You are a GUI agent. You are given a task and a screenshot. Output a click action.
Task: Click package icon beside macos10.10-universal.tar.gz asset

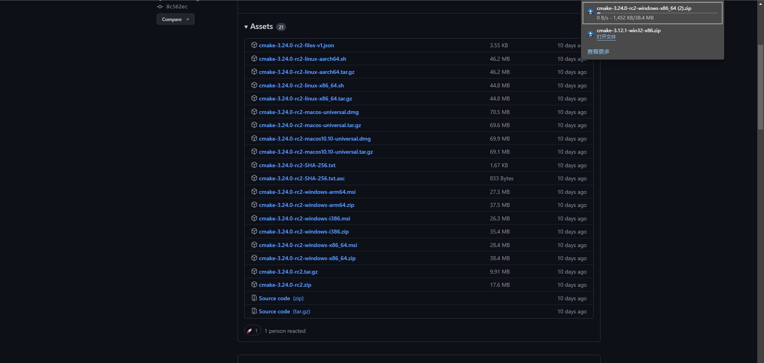point(254,152)
